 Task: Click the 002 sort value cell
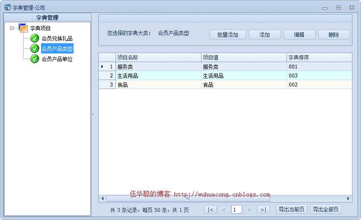tap(320, 85)
